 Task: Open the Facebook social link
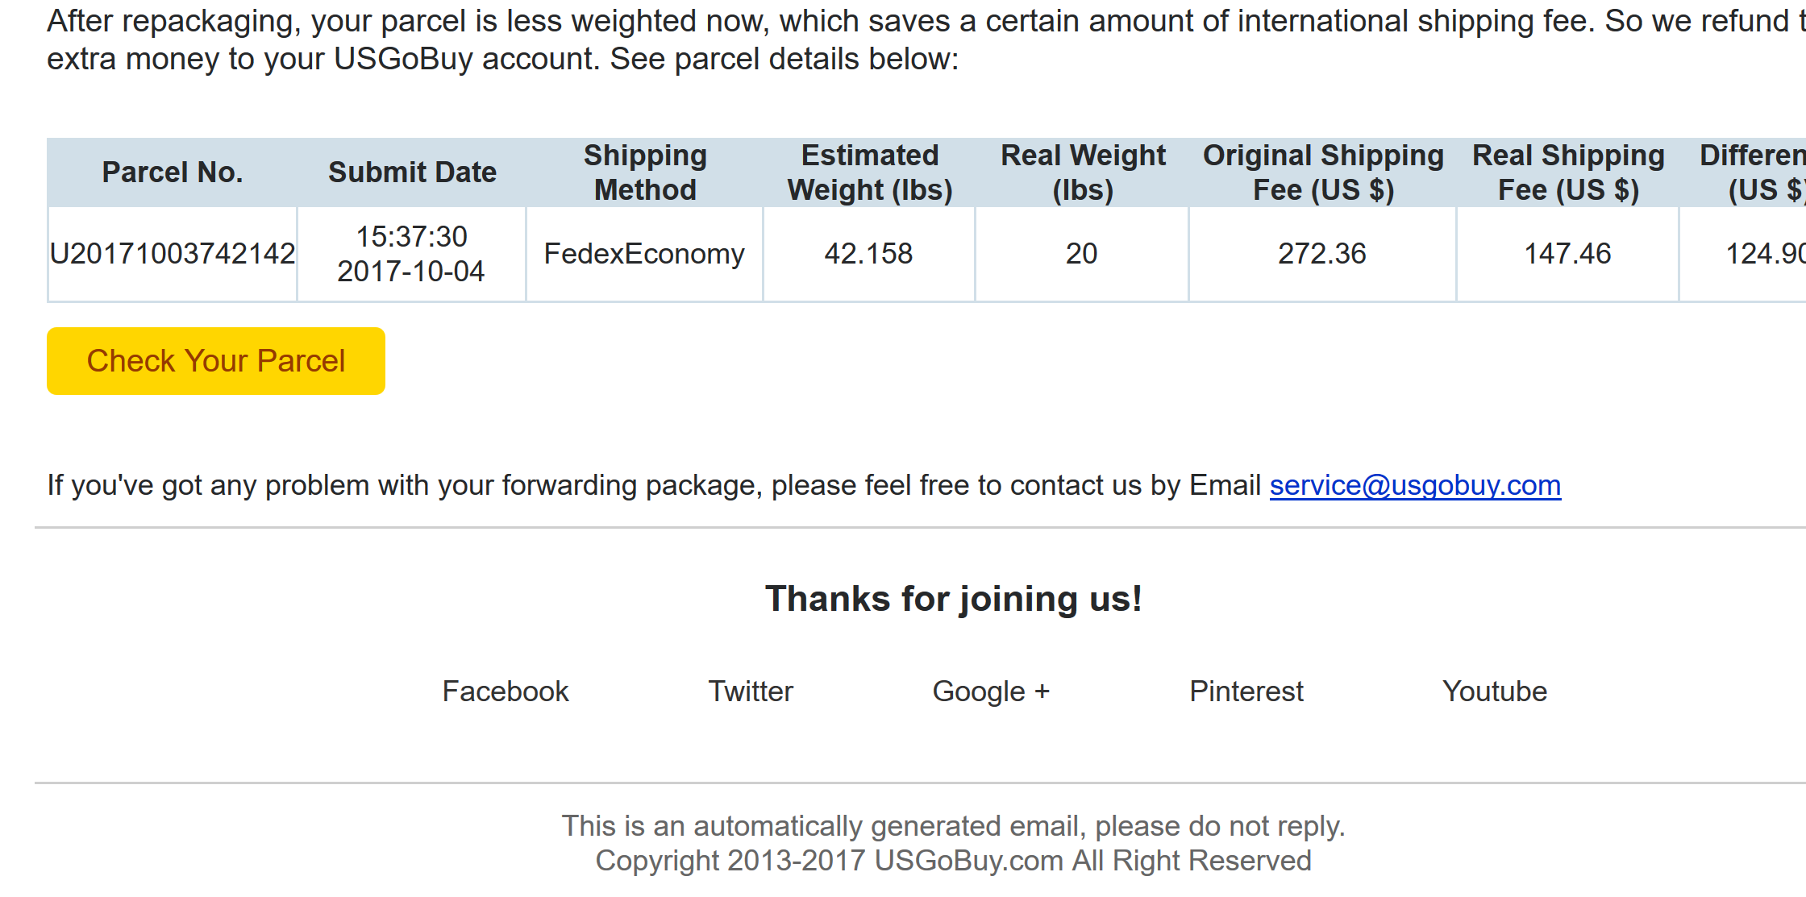[506, 691]
